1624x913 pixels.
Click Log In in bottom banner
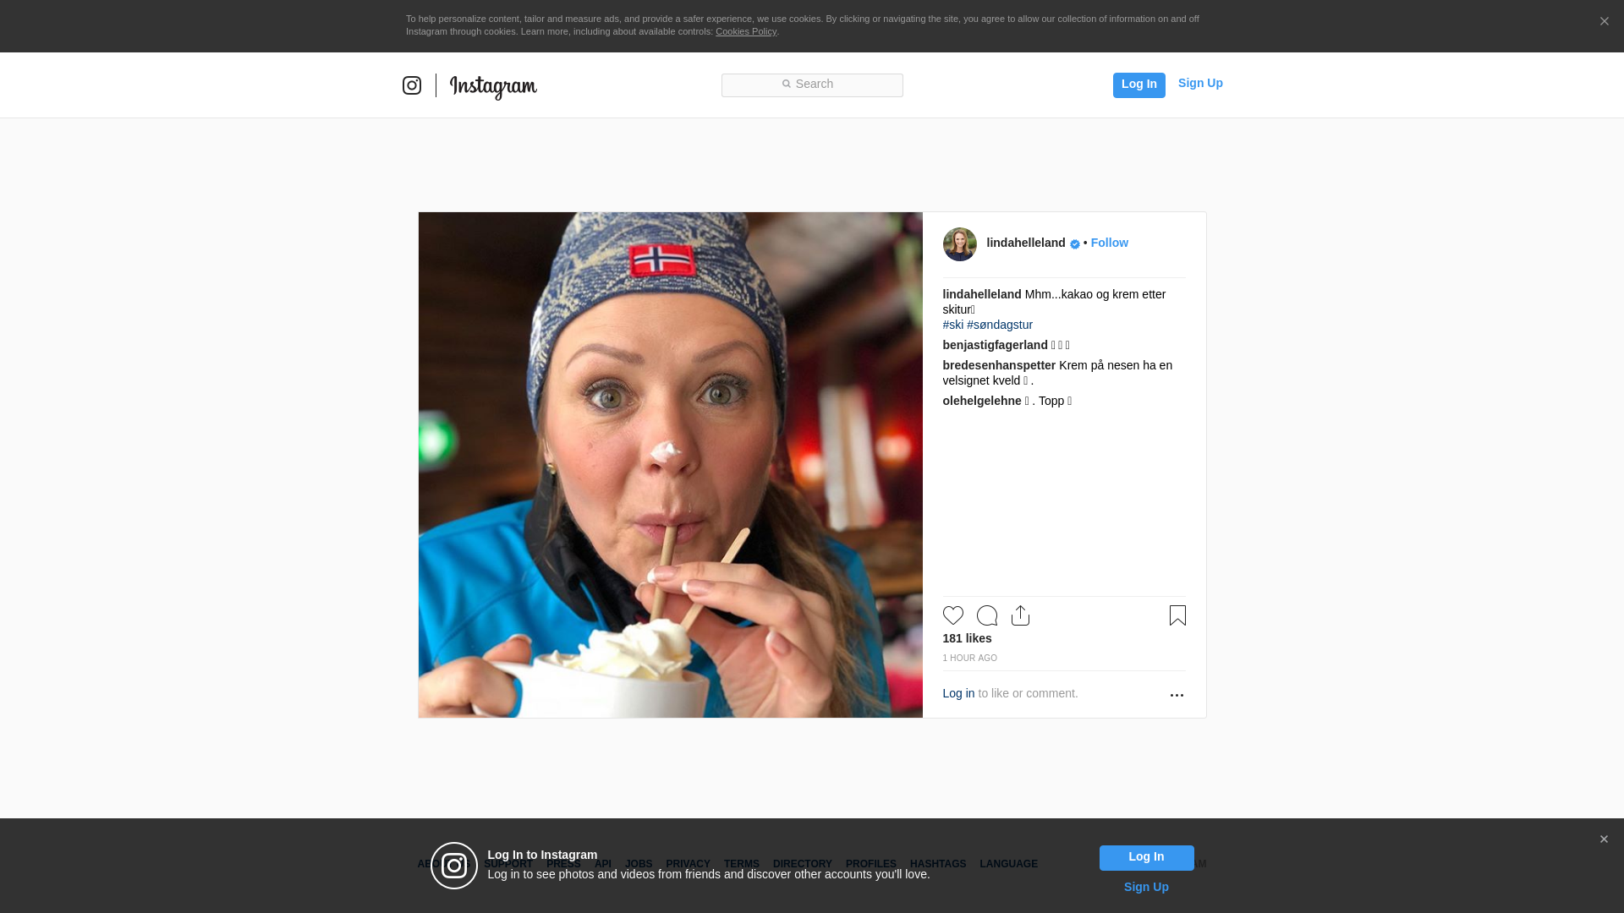point(1146,857)
